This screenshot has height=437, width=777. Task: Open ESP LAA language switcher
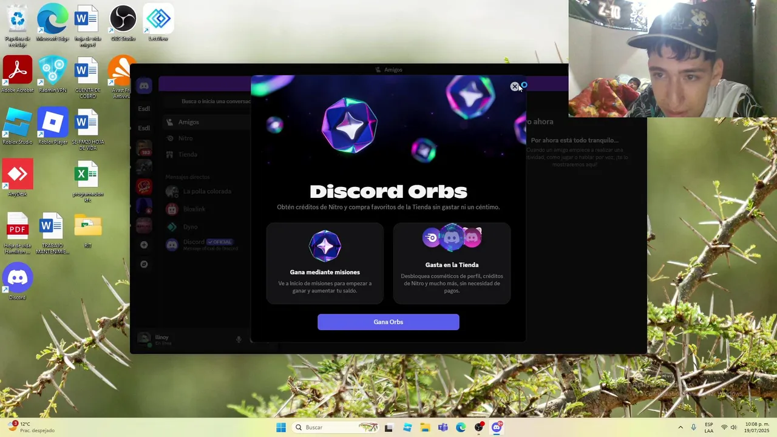(x=709, y=427)
